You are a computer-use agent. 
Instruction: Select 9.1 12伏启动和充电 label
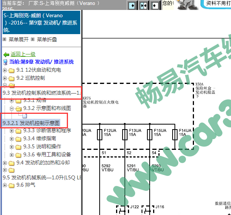[x=39, y=70]
